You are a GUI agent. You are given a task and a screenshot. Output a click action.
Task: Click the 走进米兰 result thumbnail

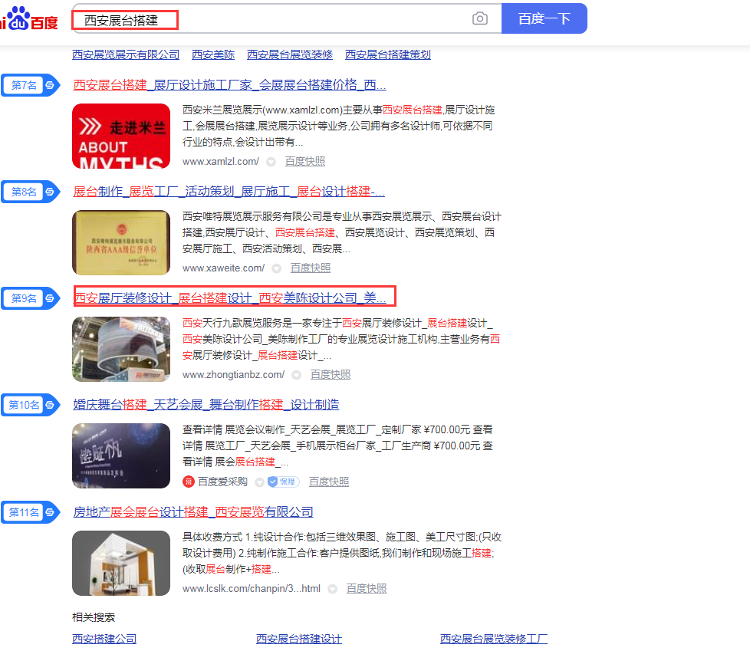coord(121,136)
